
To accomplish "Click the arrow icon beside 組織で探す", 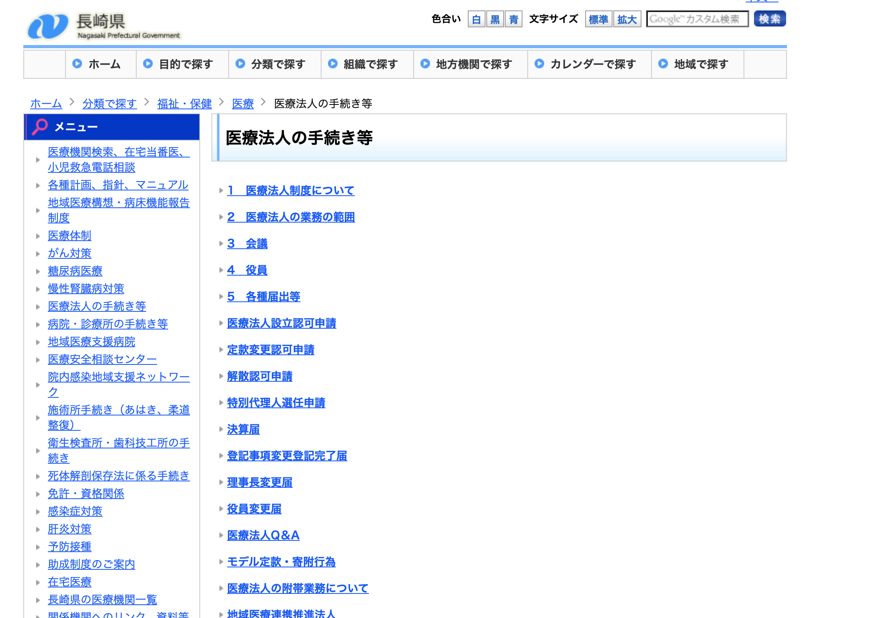I will (333, 63).
